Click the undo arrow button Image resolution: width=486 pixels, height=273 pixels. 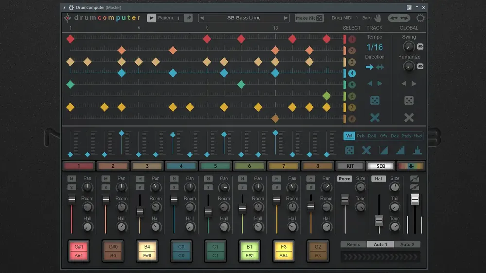tap(394, 18)
